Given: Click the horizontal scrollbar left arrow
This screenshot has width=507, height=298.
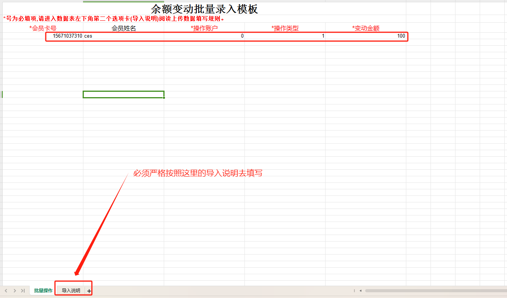Looking at the screenshot, I should (x=361, y=291).
